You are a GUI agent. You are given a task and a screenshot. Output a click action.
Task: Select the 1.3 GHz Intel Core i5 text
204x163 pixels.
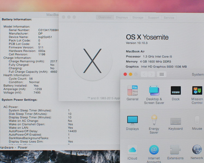pyautogui.click(x=157, y=57)
